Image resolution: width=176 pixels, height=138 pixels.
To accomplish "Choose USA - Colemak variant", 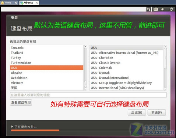I will click(x=127, y=68).
